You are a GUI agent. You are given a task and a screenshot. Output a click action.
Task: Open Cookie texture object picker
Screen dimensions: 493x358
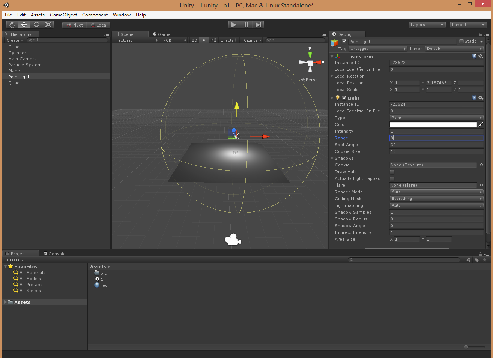(x=481, y=165)
